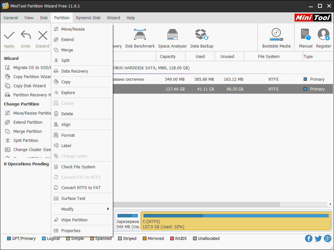Open the Google Plus share icon

tap(327, 239)
